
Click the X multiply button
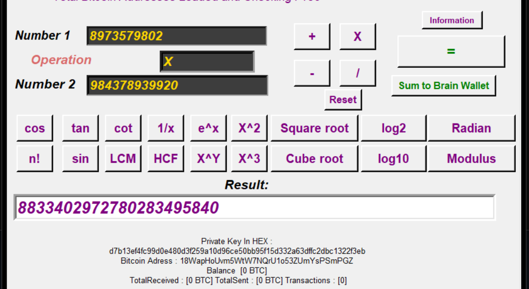pos(357,37)
